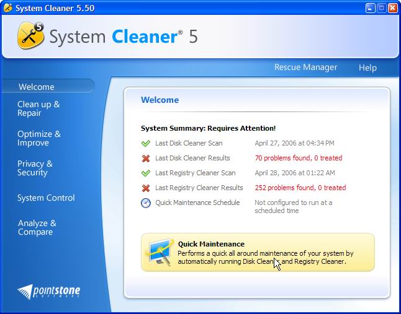Viewport: 401px width, 314px height.
Task: Open Rescue Manager
Action: point(305,68)
